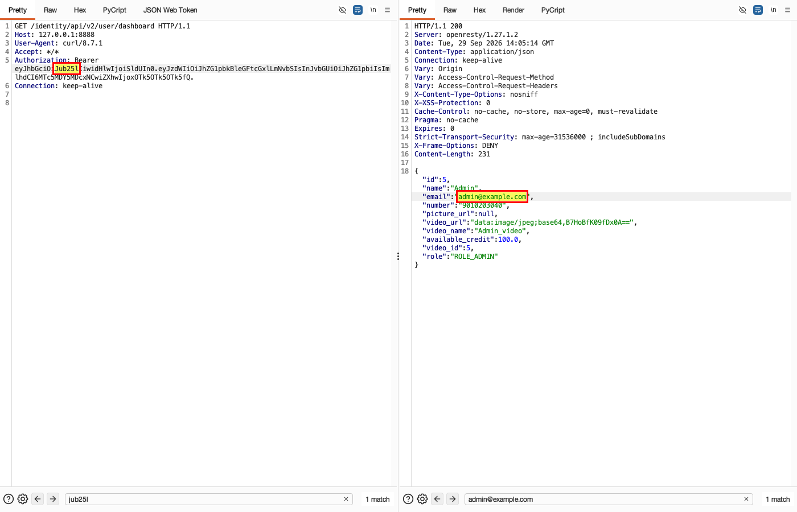Image resolution: width=797 pixels, height=512 pixels.
Task: Switch request view to Raw tab
Action: (50, 10)
